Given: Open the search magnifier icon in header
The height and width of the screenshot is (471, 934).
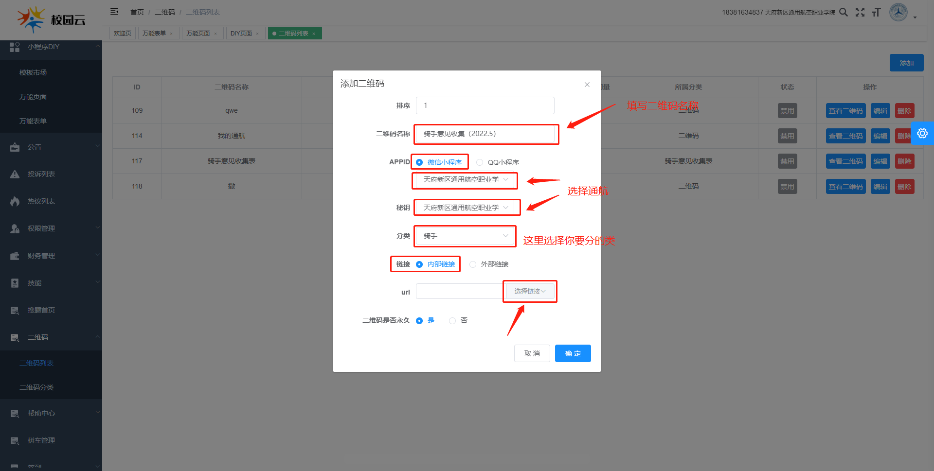Looking at the screenshot, I should click(844, 12).
